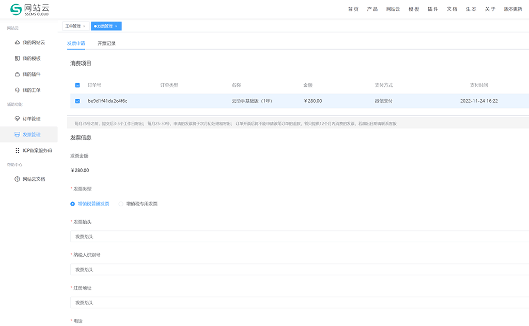Open 我的网站云 cloud icon in sidebar

(17, 42)
